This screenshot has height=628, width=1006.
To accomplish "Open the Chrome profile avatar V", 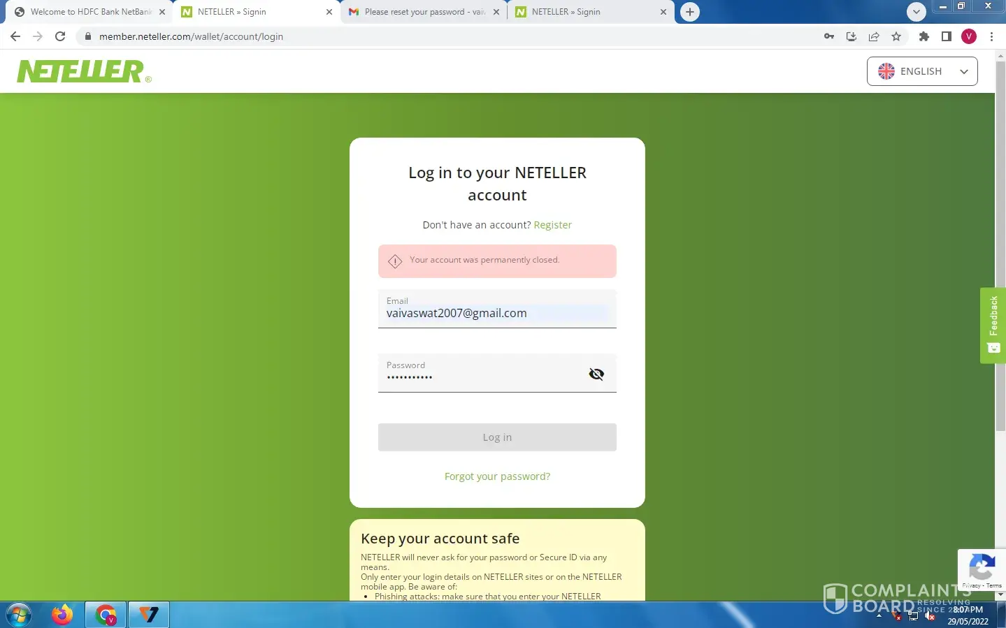I will point(969,36).
